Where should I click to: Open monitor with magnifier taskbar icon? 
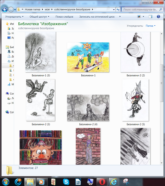[x=90, y=182]
